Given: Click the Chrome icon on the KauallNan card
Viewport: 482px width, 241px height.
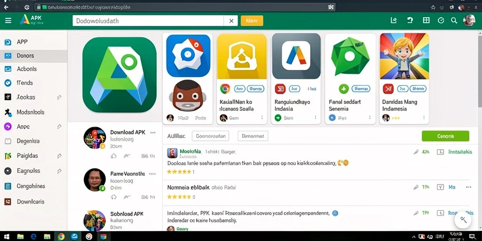Looking at the screenshot, I should pos(225,89).
